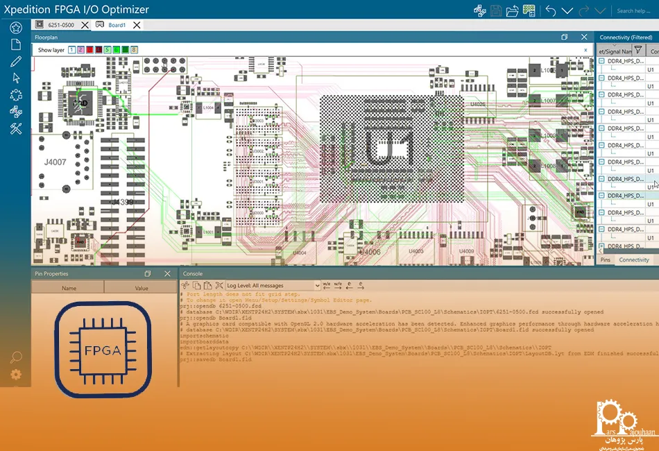Switch to the Pins tab in Connectivity
This screenshot has width=659, height=451.
pyautogui.click(x=606, y=258)
